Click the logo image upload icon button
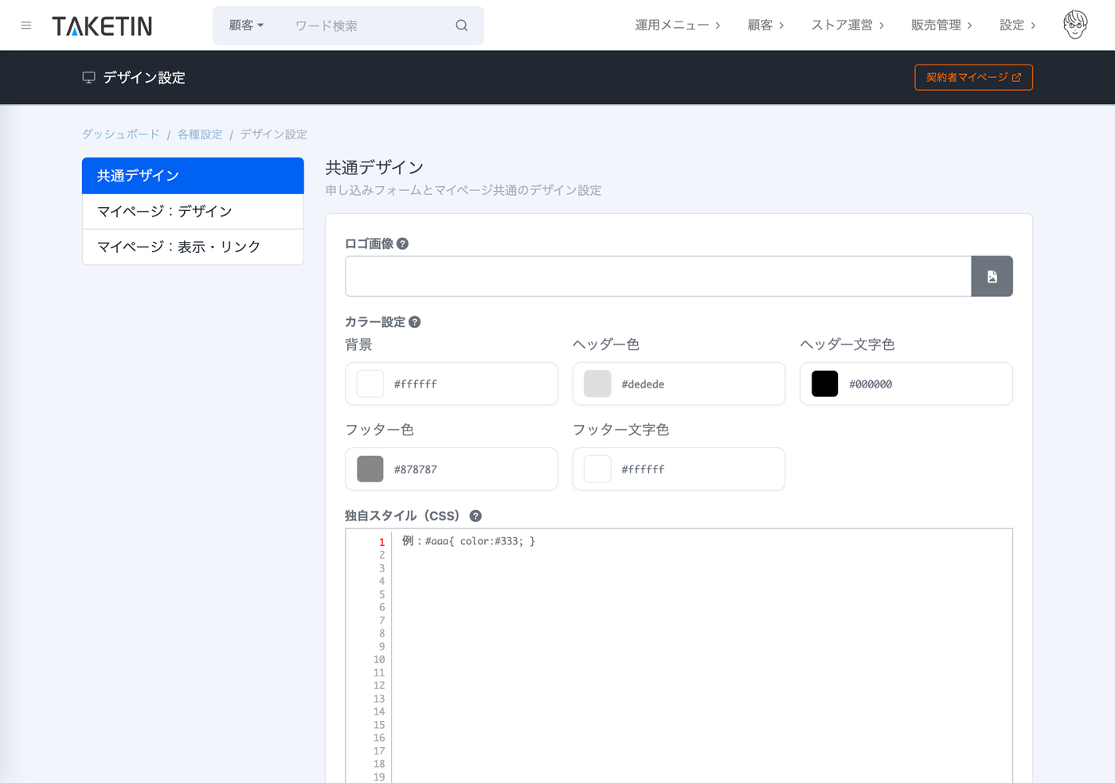 coord(992,276)
